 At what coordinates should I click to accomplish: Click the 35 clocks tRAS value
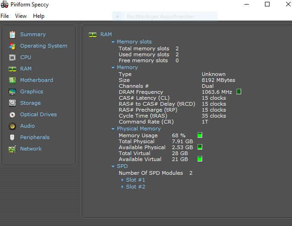coord(214,116)
